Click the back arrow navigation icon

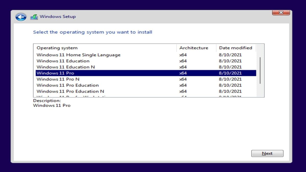21,17
